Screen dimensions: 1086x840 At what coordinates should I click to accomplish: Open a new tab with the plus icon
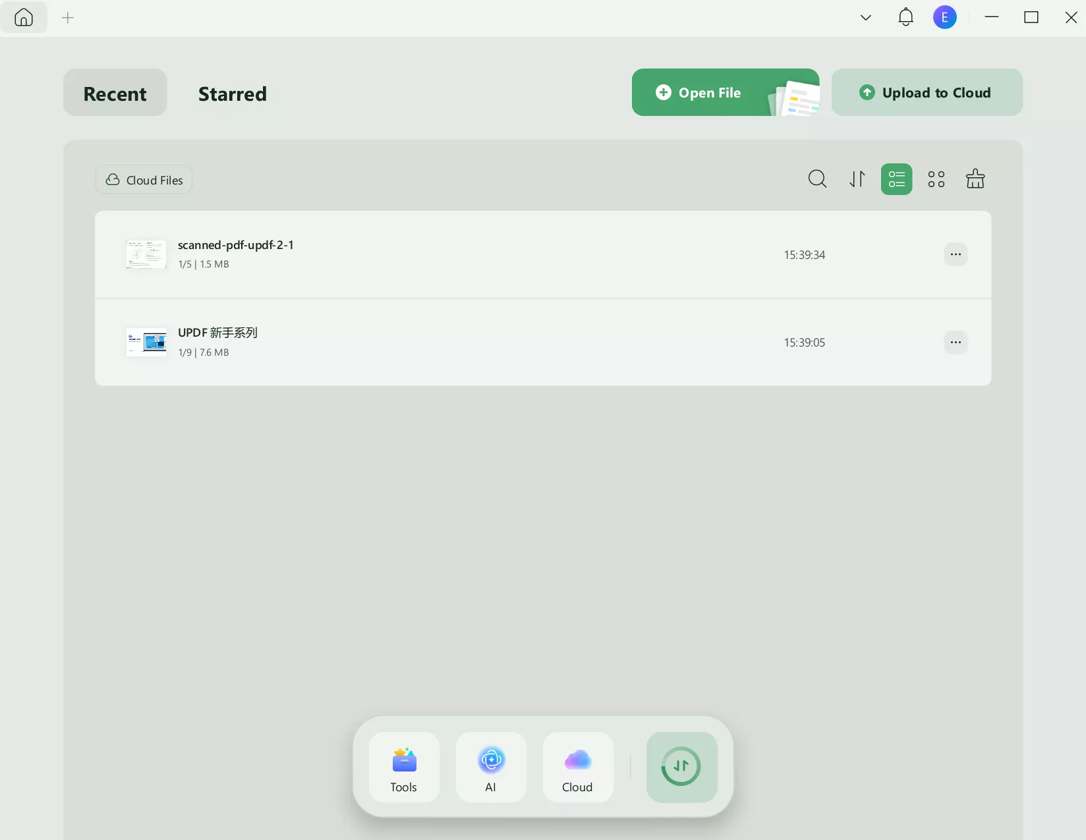[68, 18]
